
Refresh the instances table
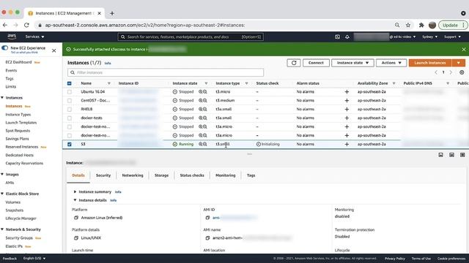(294, 63)
